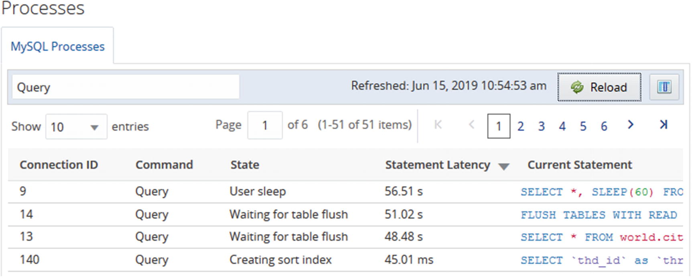The height and width of the screenshot is (278, 692).
Task: Open the column selection icon button
Action: (664, 87)
